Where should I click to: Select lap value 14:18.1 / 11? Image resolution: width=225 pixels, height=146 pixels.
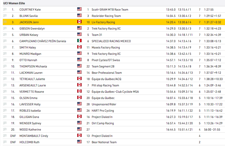(185, 35)
